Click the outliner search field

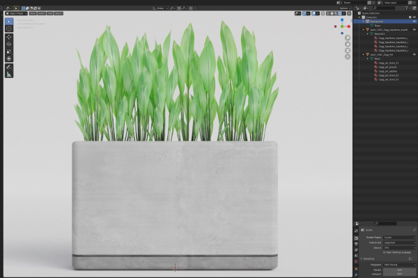384,8
